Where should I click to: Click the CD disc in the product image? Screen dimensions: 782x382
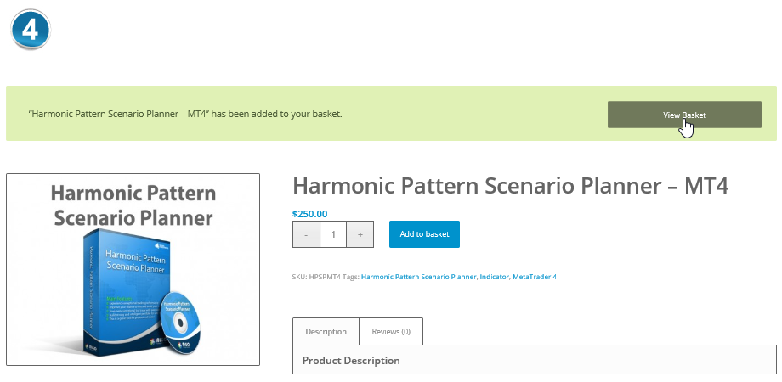tap(183, 323)
